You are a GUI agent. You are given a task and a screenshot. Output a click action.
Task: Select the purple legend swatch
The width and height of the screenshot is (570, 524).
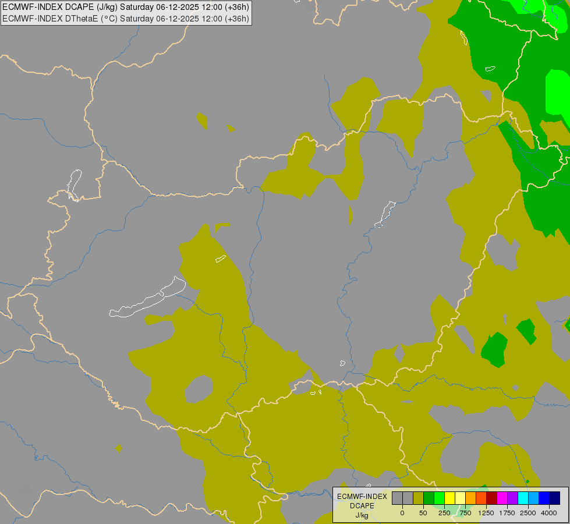513,498
